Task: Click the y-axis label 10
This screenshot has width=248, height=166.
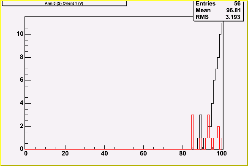Action: [20, 34]
